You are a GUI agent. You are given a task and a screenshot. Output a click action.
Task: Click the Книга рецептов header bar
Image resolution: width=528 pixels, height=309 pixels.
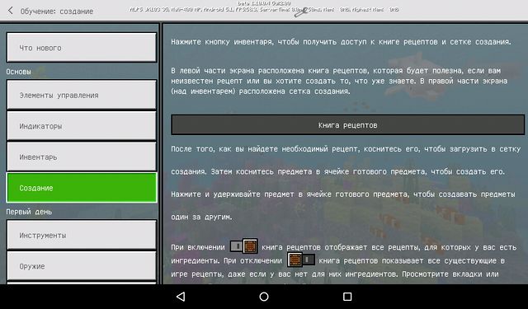tap(347, 124)
